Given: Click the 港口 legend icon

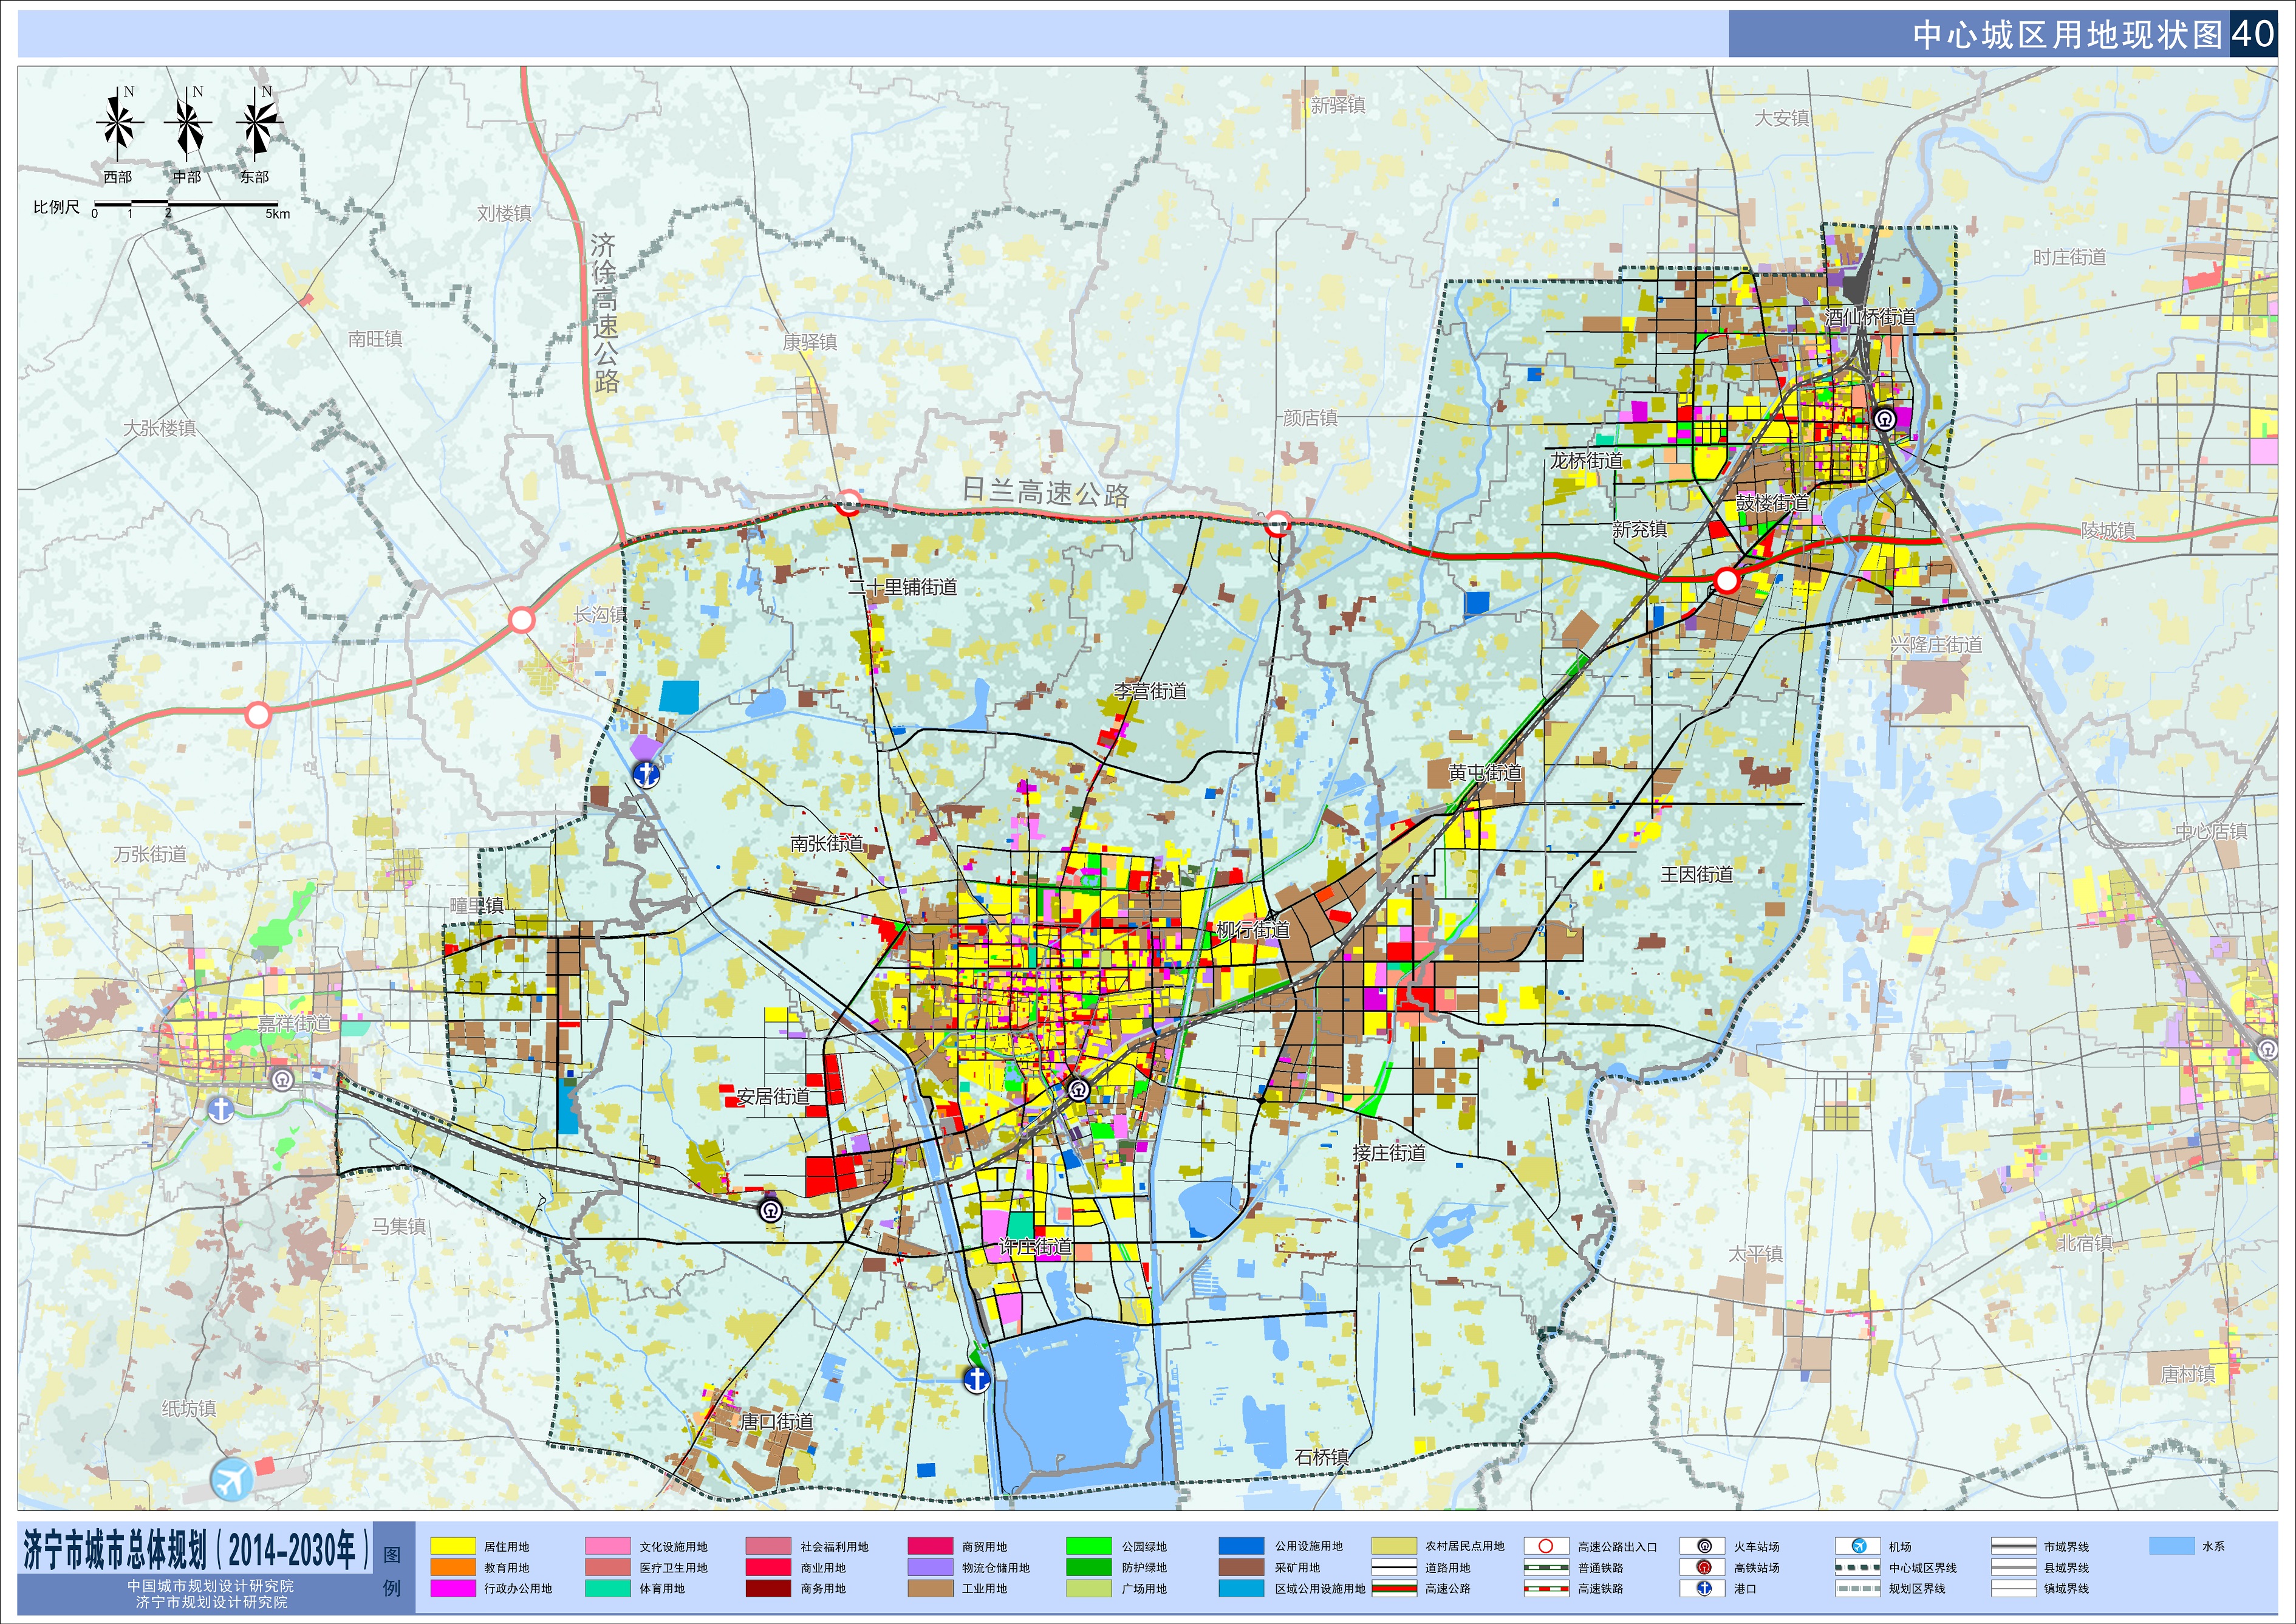Looking at the screenshot, I should point(1704,1588).
